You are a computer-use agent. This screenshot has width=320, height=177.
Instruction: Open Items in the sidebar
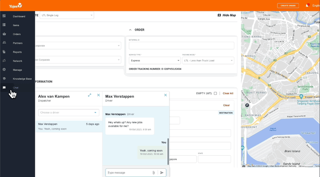click(16, 25)
